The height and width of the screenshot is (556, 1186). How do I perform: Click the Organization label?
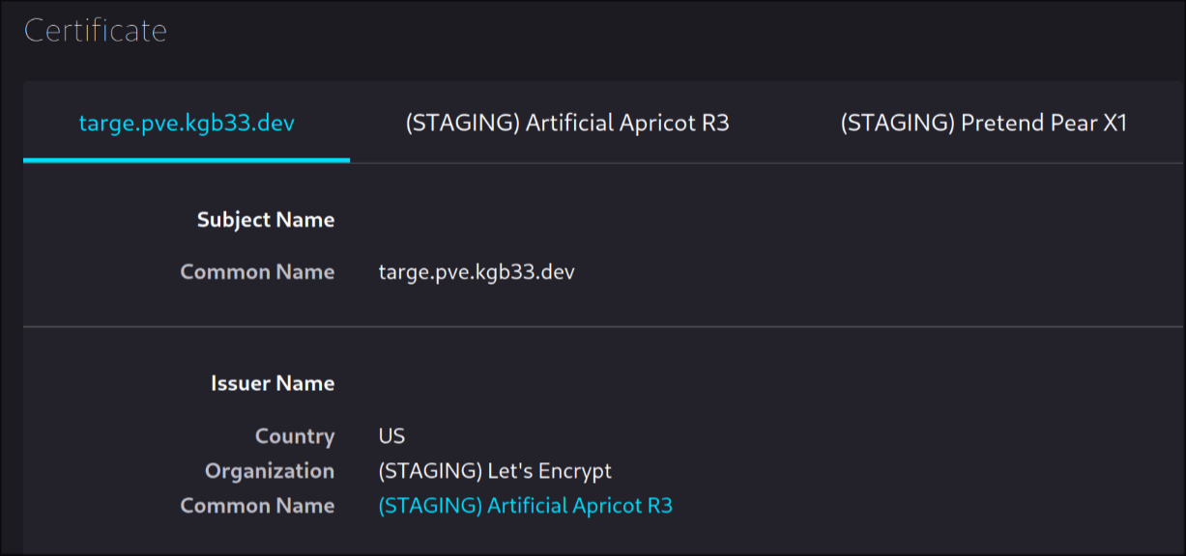click(270, 470)
